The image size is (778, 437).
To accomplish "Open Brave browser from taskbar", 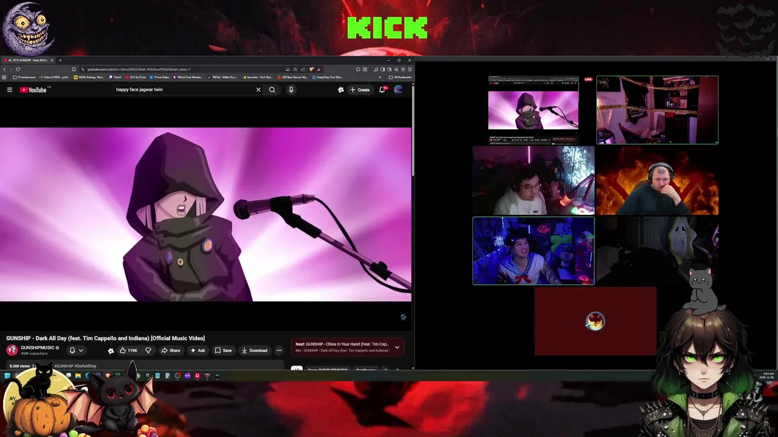I will coord(108,376).
